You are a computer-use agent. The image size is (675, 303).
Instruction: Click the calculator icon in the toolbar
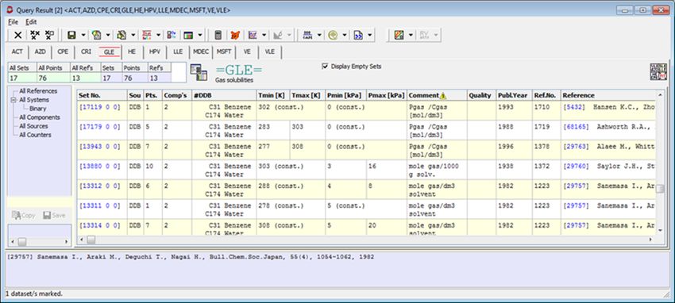point(218,35)
